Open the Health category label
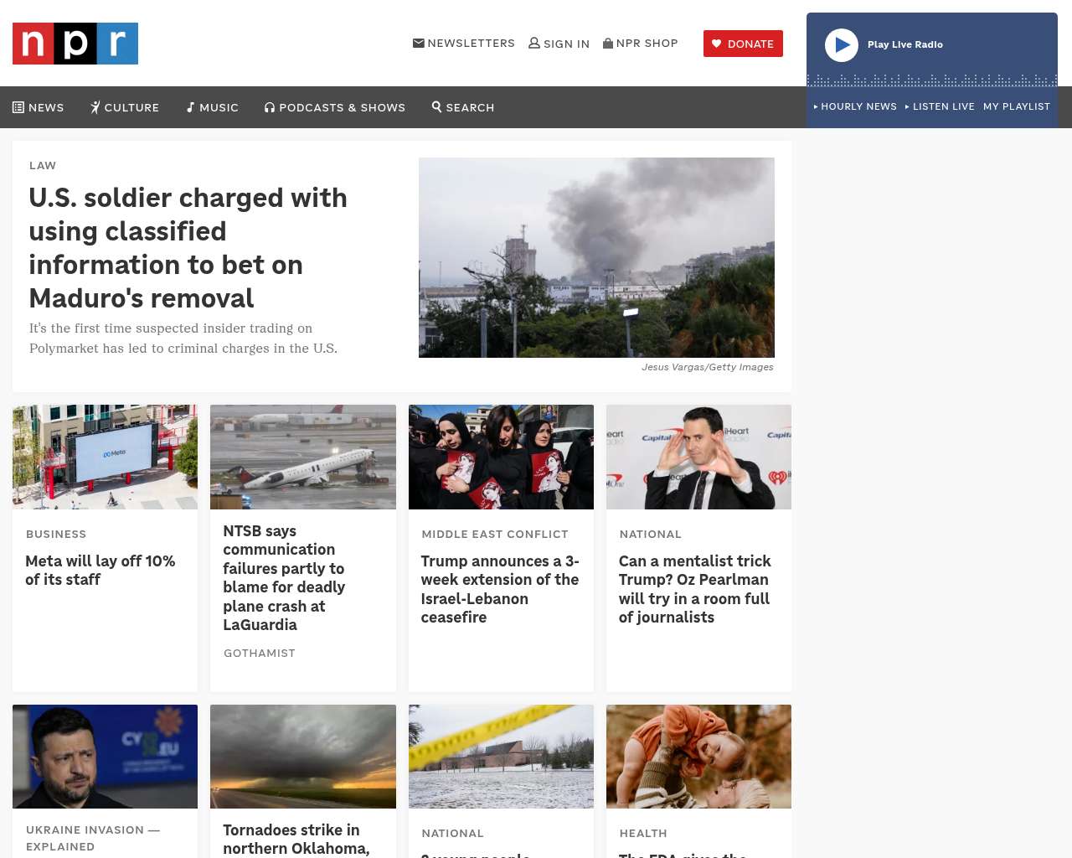Viewport: 1072px width, 858px height. [643, 833]
